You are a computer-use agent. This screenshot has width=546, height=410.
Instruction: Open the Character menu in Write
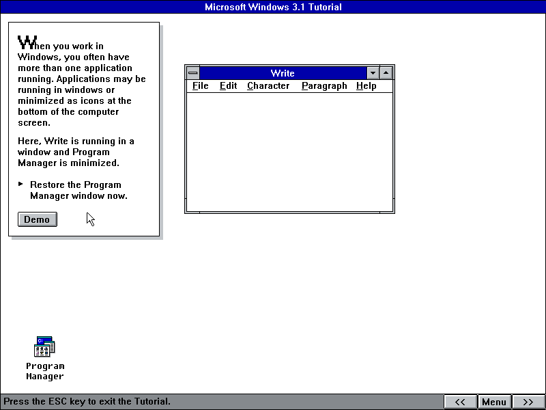[x=268, y=86]
